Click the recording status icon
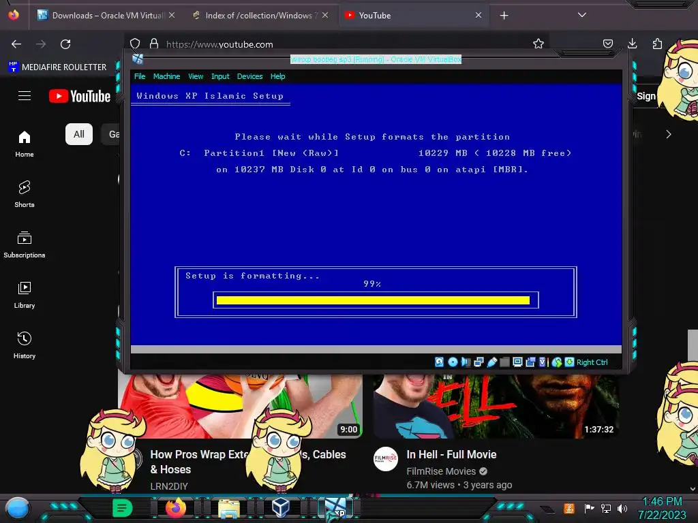Image resolution: width=698 pixels, height=523 pixels. (530, 362)
